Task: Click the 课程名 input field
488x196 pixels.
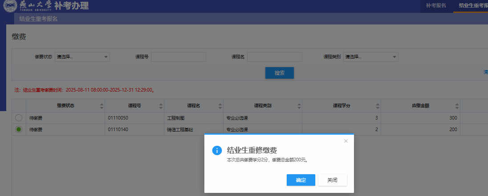Action: point(274,57)
